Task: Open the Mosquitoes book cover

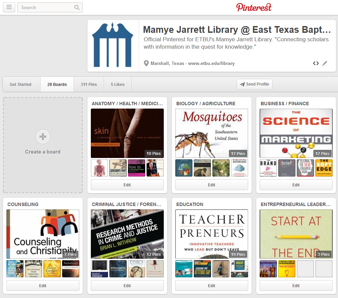Action: click(212, 133)
